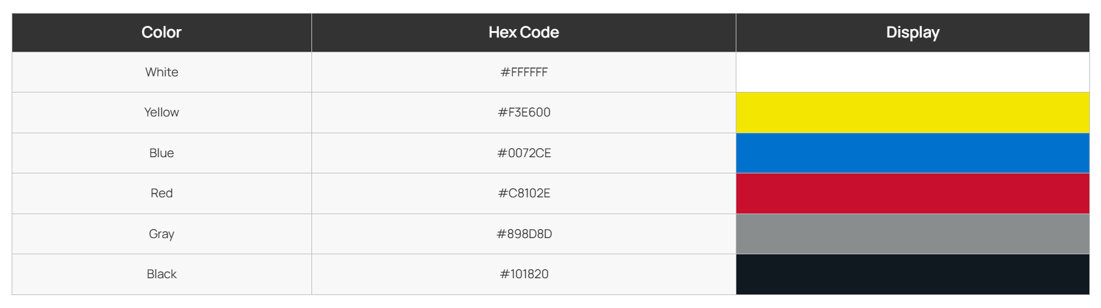Click the red color display swatch

tap(912, 193)
